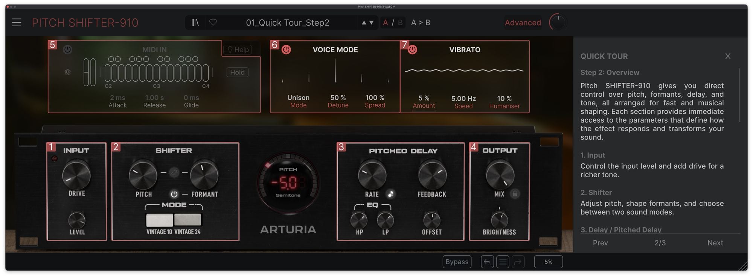Open MIDI In settings gear
Screen dimensions: 753x277
(x=68, y=72)
